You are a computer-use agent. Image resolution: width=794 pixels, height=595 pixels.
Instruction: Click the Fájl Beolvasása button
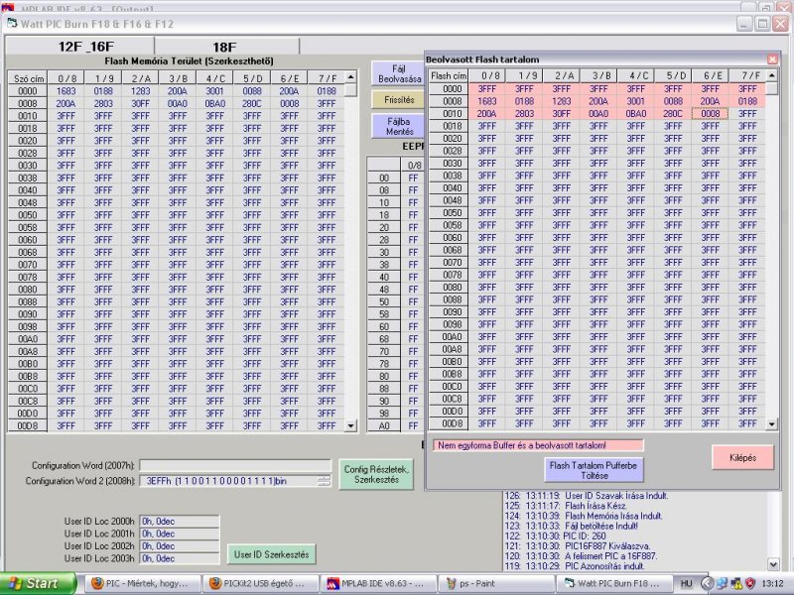[399, 73]
